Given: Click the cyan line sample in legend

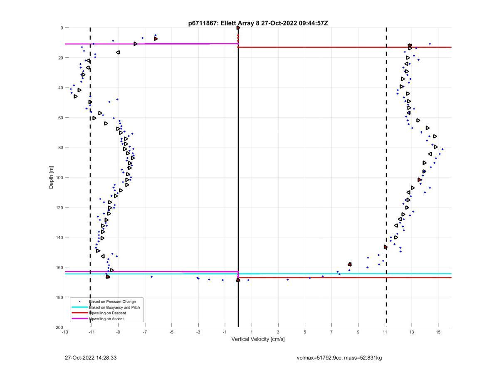Looking at the screenshot, I should click(80, 307).
